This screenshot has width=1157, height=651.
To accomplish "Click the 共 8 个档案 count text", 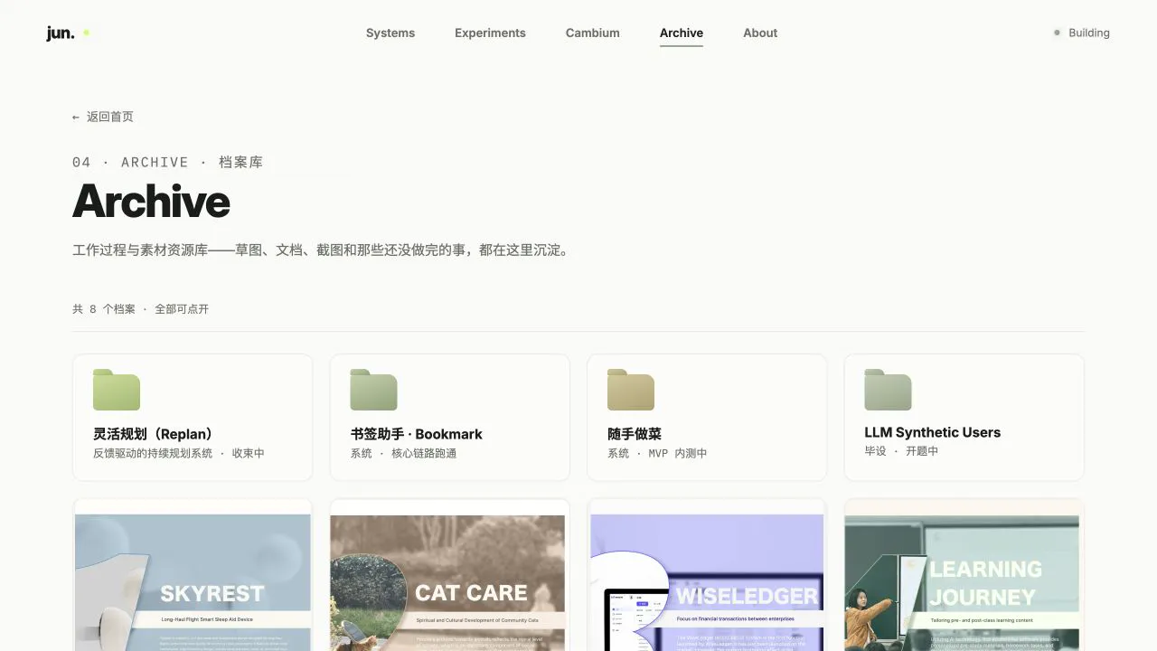I will pos(104,309).
